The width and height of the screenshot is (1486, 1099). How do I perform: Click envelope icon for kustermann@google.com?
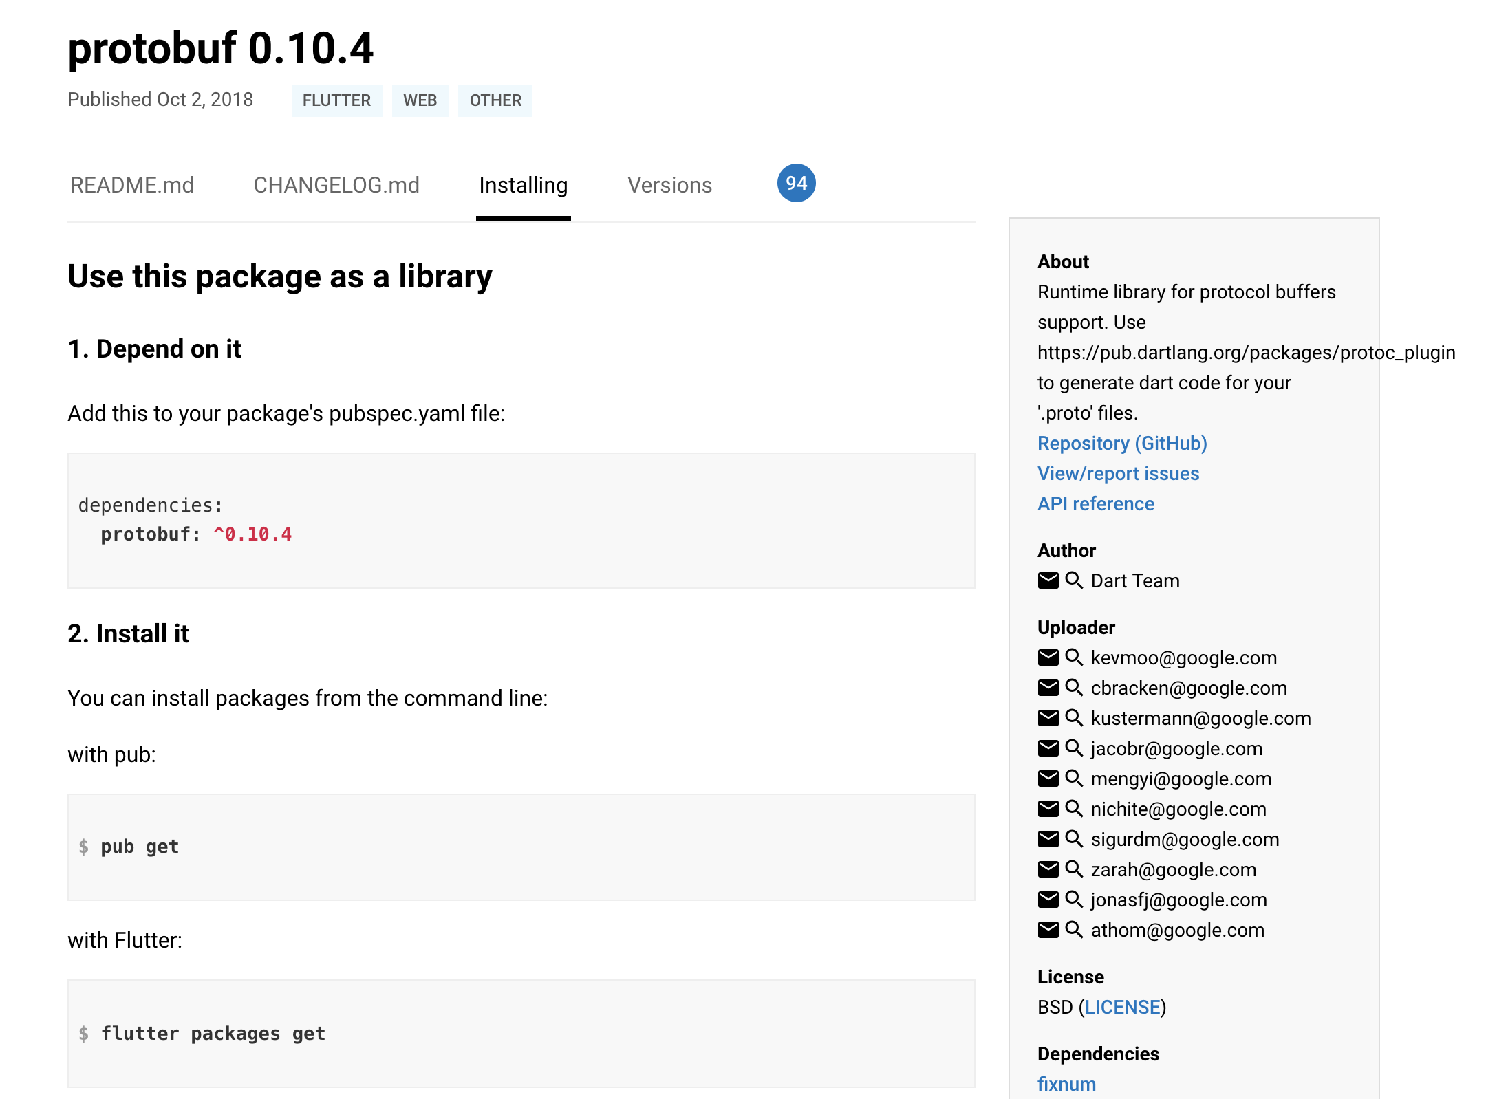(x=1048, y=718)
